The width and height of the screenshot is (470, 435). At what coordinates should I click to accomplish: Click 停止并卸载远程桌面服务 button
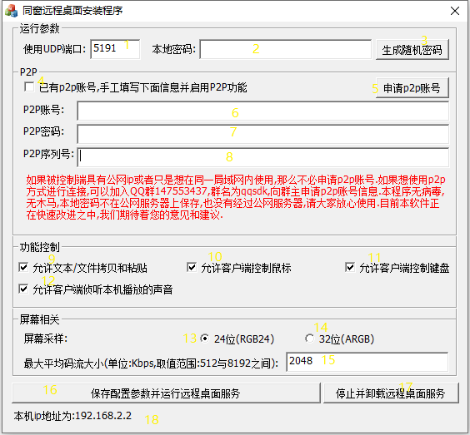click(391, 393)
